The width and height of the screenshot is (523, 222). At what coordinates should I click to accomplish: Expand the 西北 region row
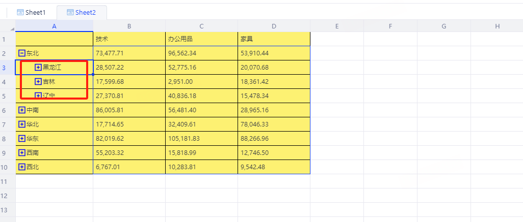pyautogui.click(x=21, y=167)
